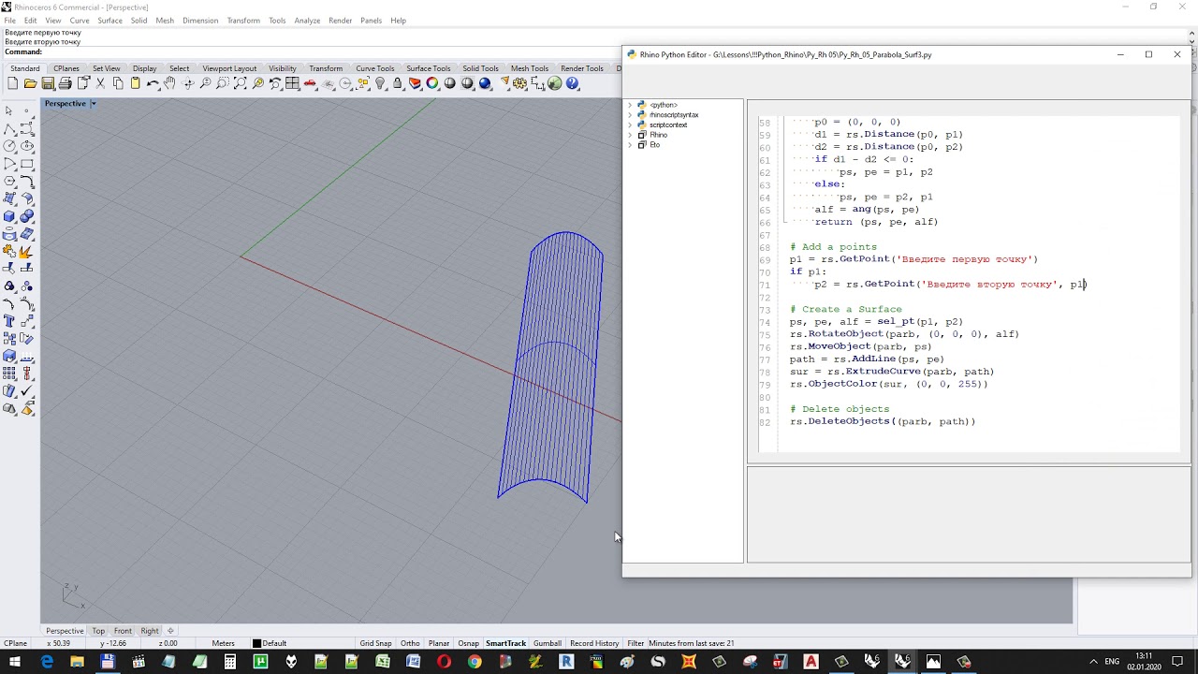Click the blue Help question mark icon

point(572,83)
